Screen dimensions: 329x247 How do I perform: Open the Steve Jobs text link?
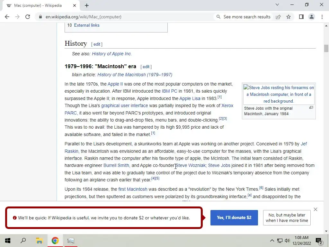(x=219, y=166)
